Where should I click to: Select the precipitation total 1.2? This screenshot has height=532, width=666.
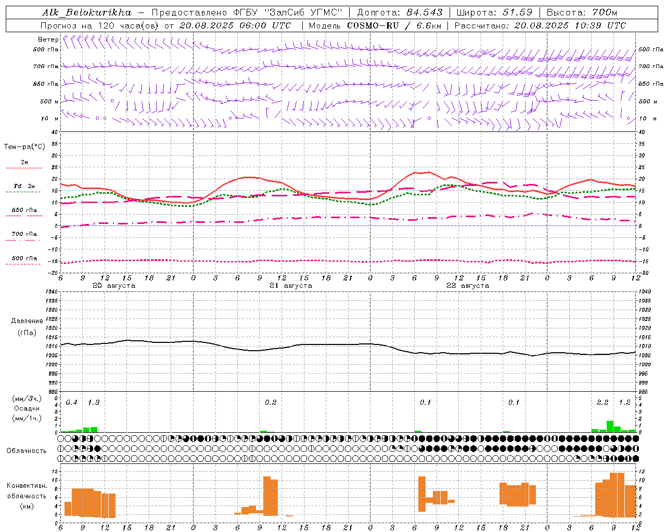click(x=624, y=403)
